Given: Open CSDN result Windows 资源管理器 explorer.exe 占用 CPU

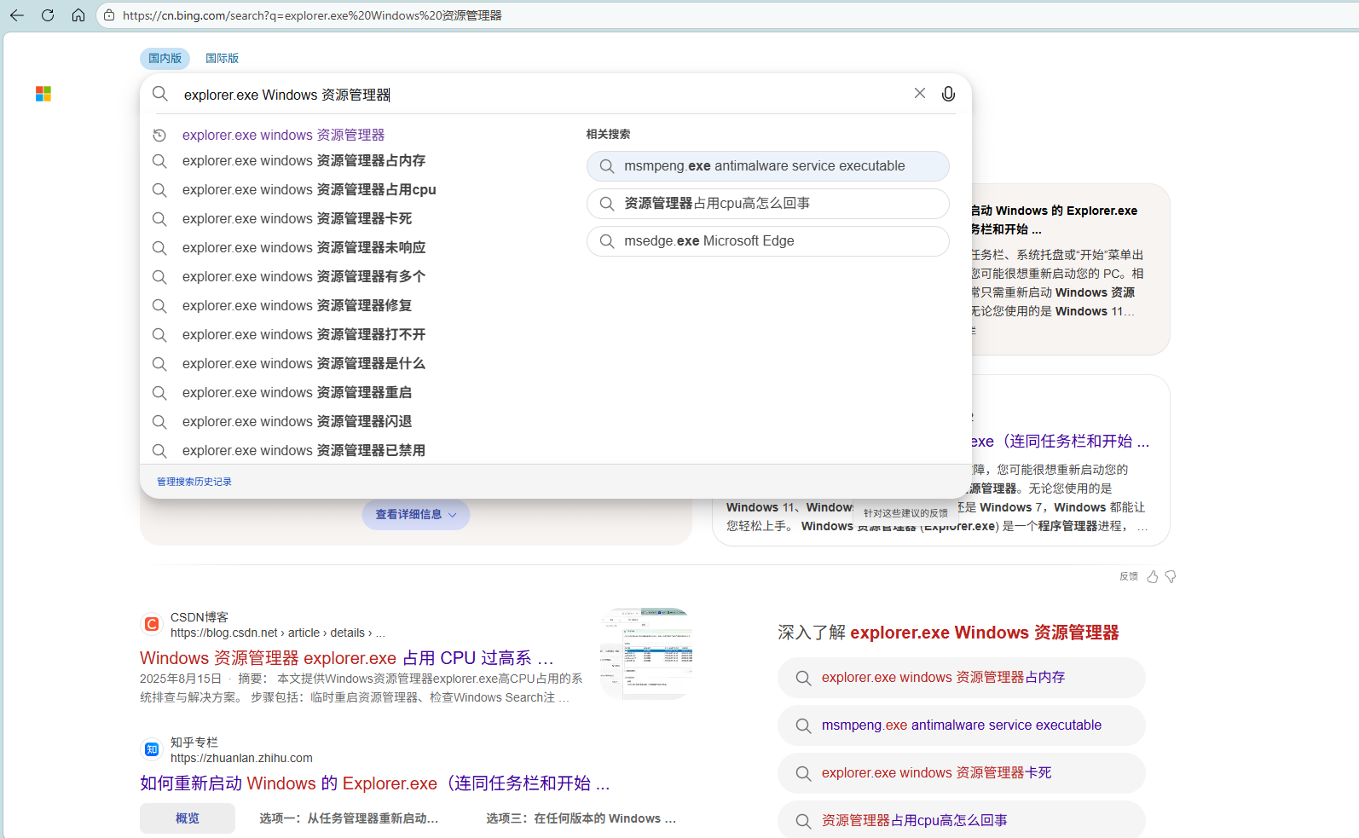Looking at the screenshot, I should pos(347,658).
